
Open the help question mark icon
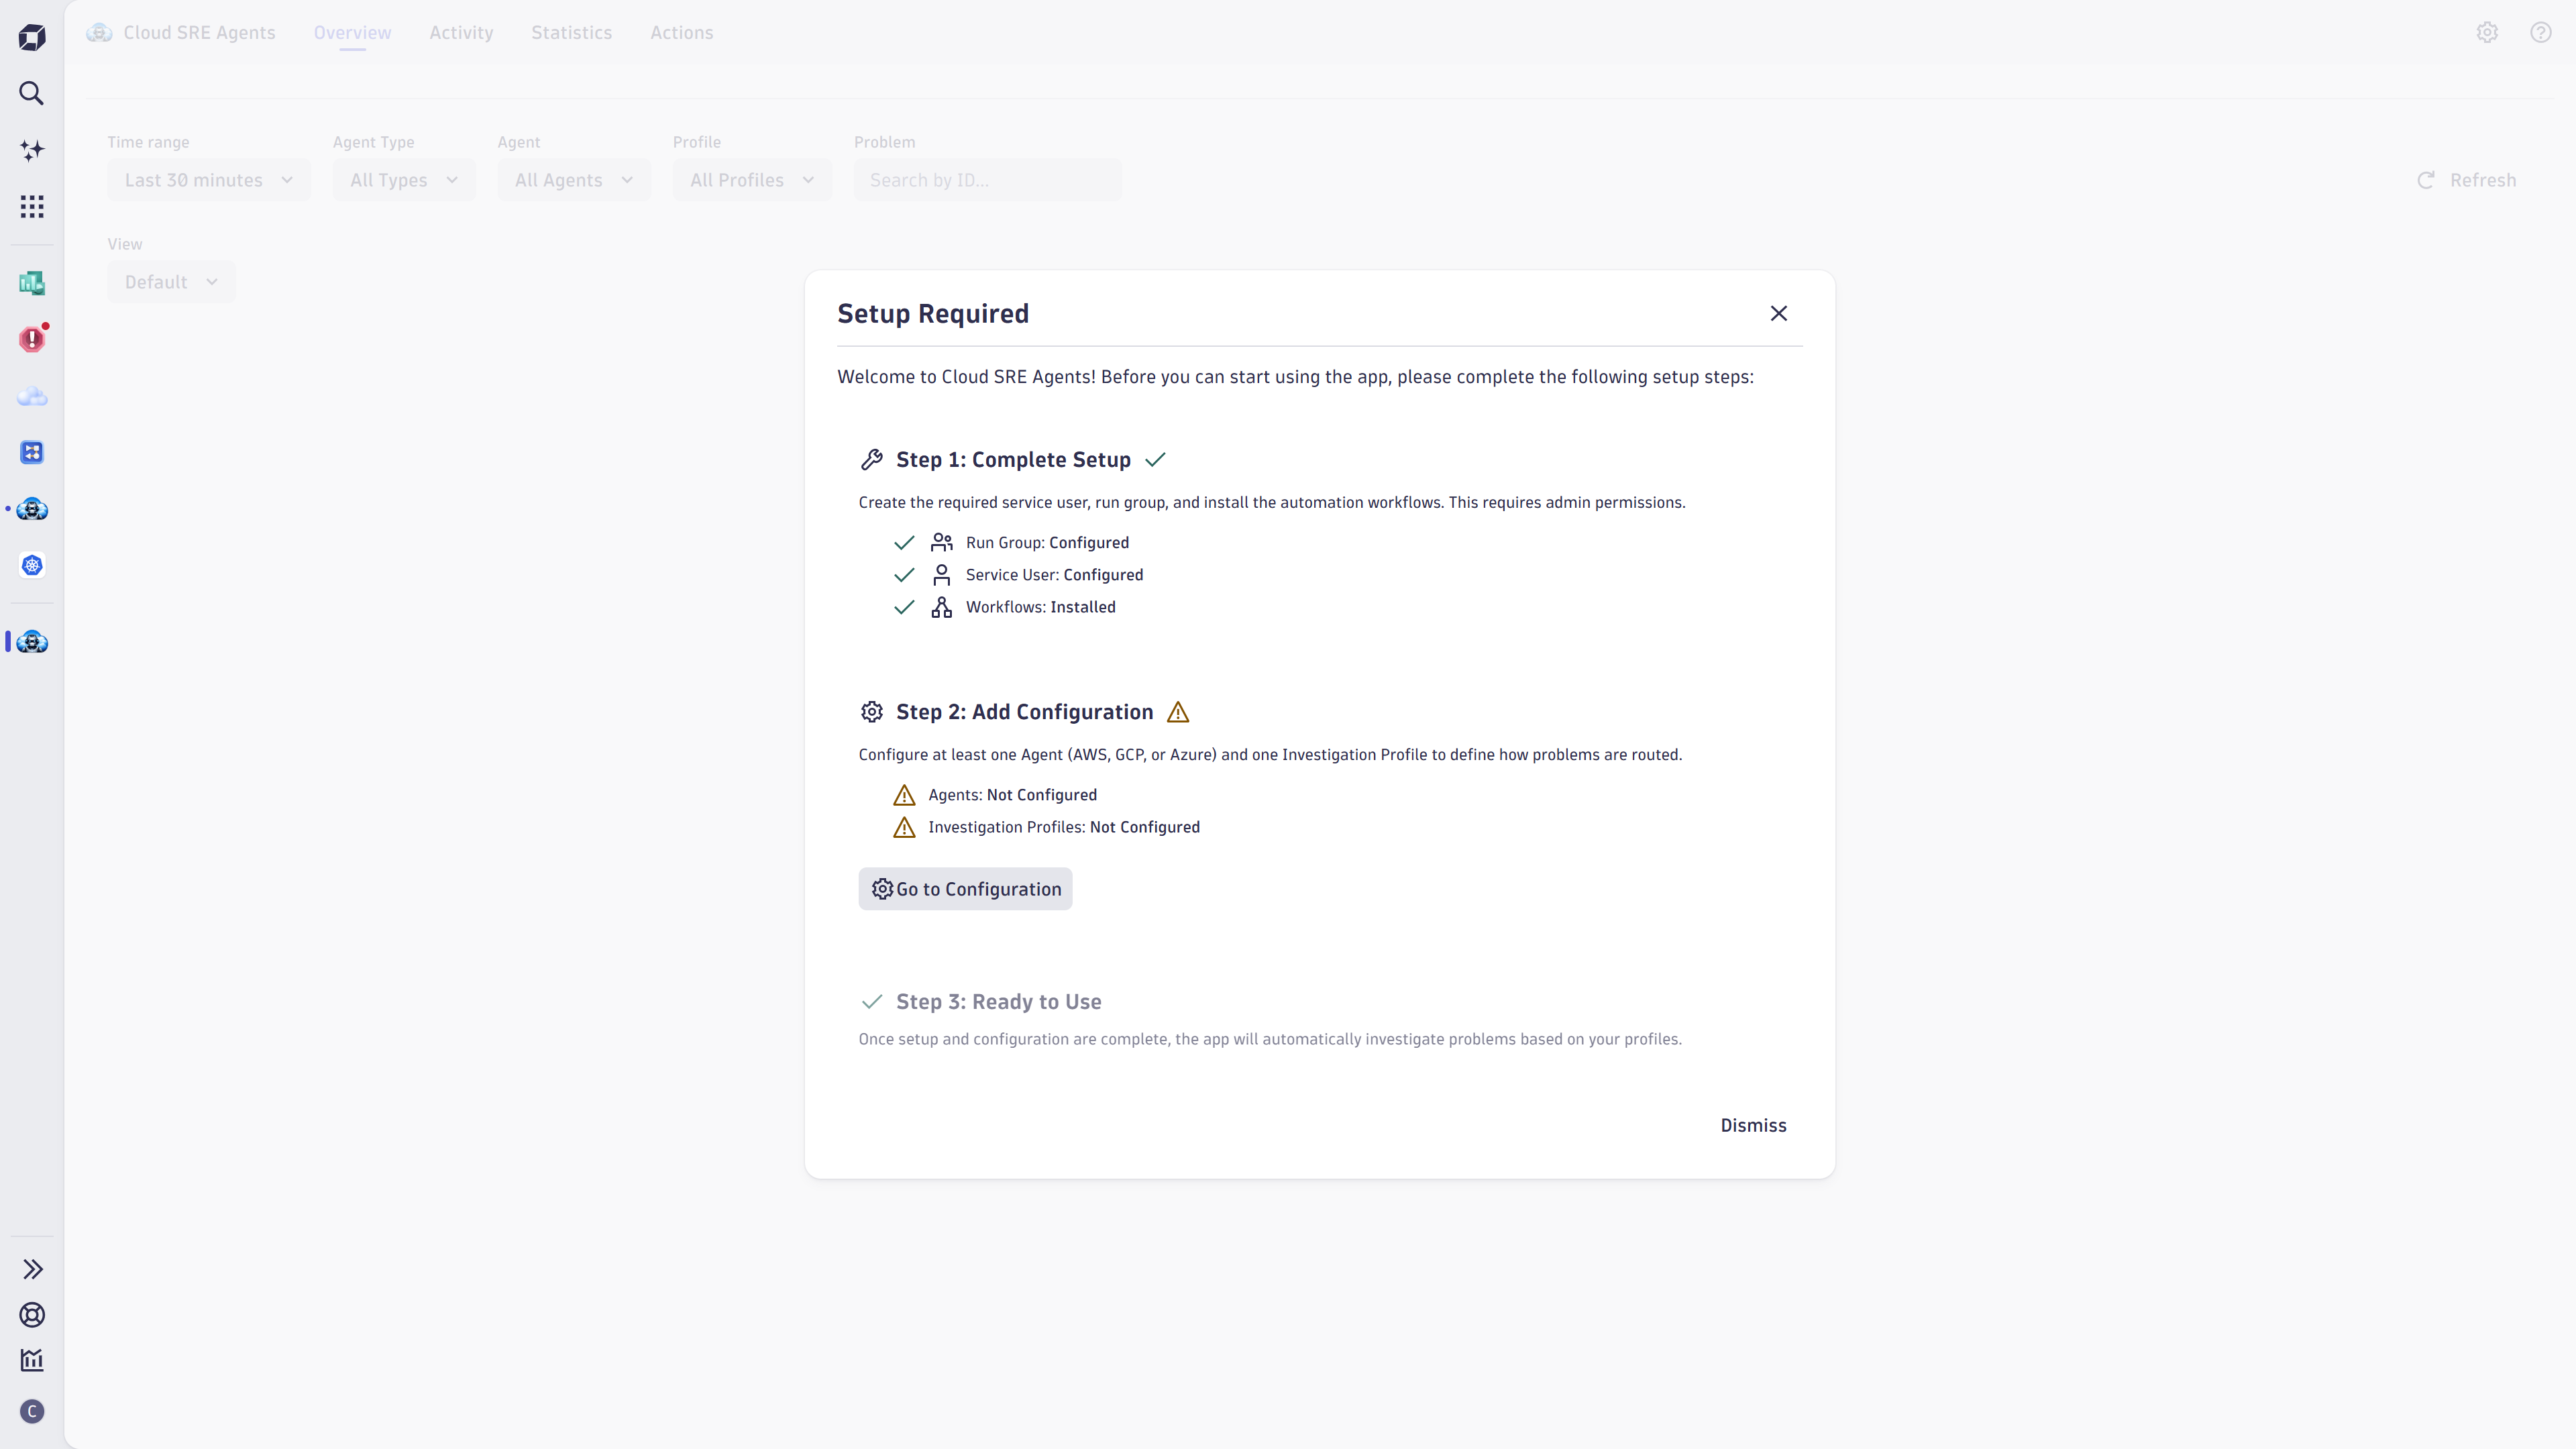(x=2541, y=32)
